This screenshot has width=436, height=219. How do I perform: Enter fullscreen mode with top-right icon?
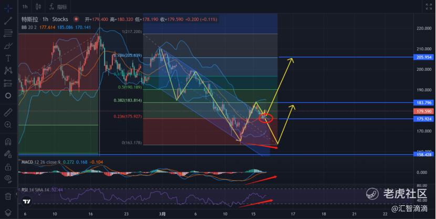click(429, 7)
